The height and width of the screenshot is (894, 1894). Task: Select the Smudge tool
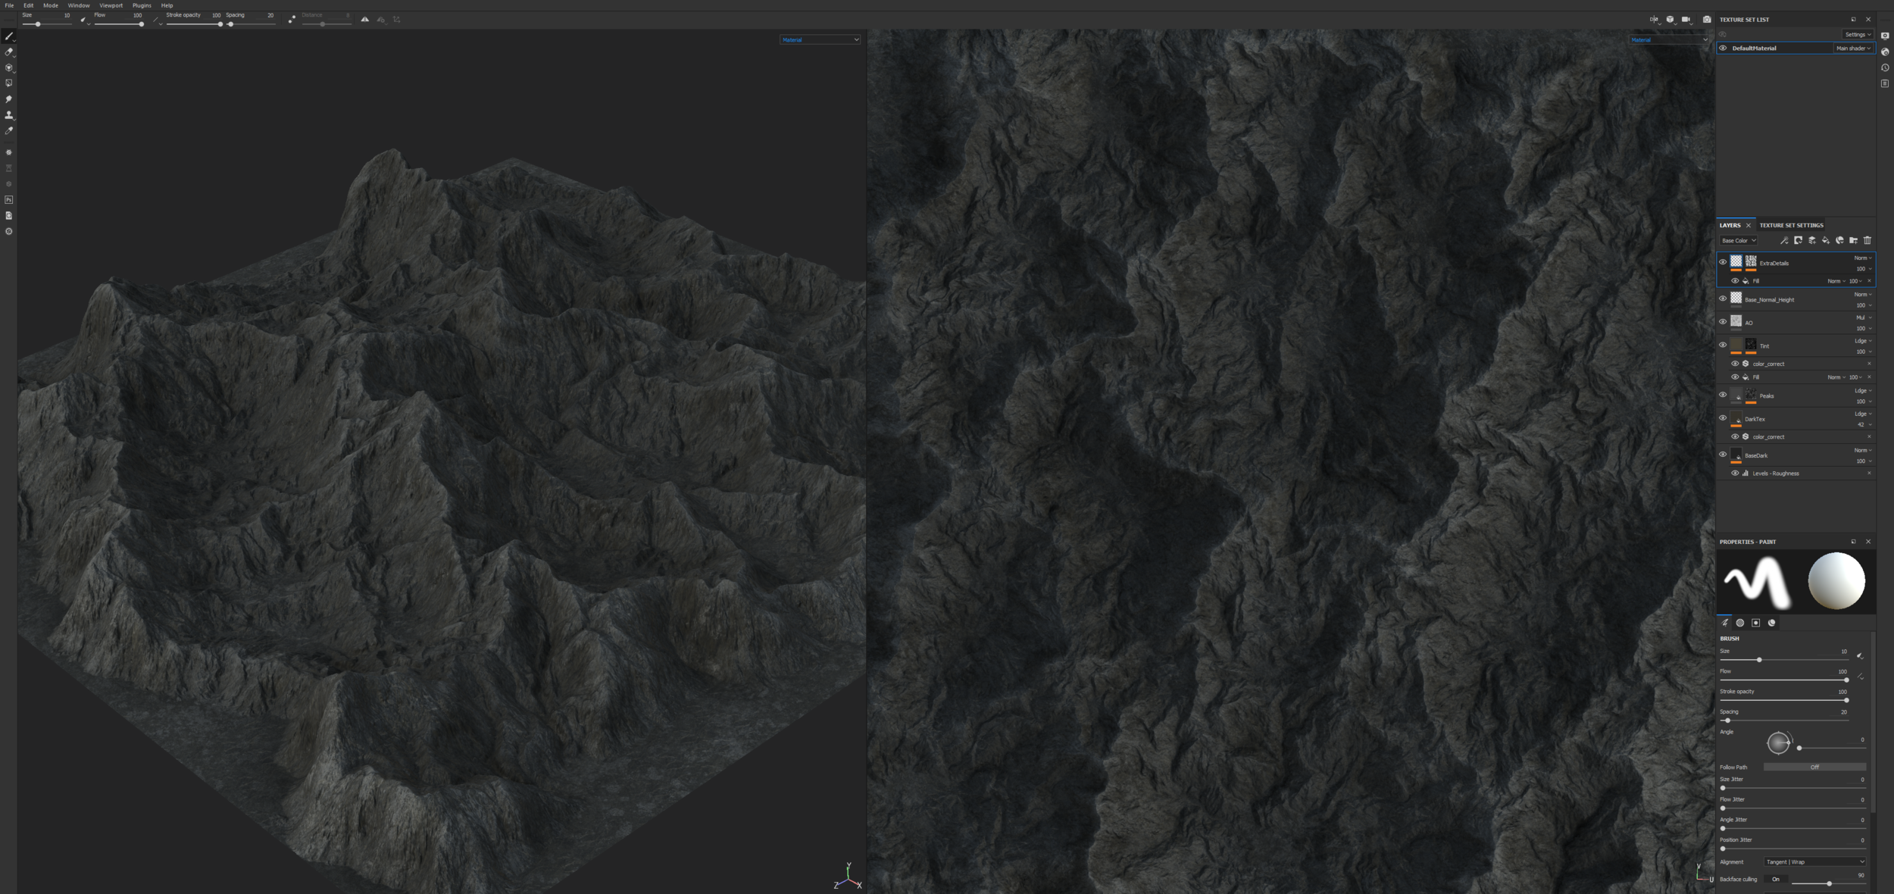click(9, 99)
